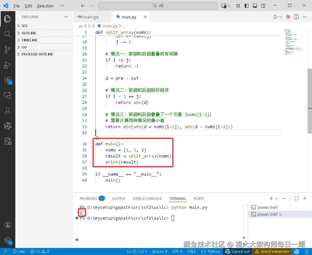Open Source Control view
The height and width of the screenshot is (255, 312).
pyautogui.click(x=7, y=49)
